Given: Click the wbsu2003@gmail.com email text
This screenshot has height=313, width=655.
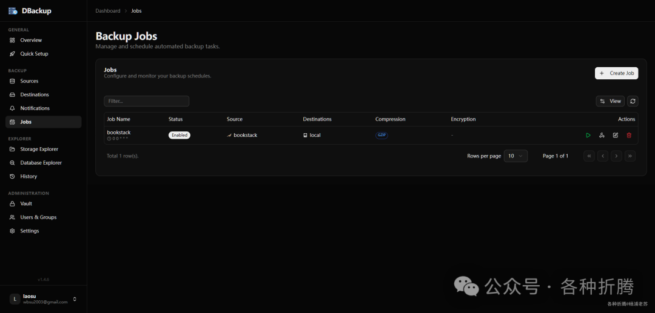Looking at the screenshot, I should [x=45, y=301].
